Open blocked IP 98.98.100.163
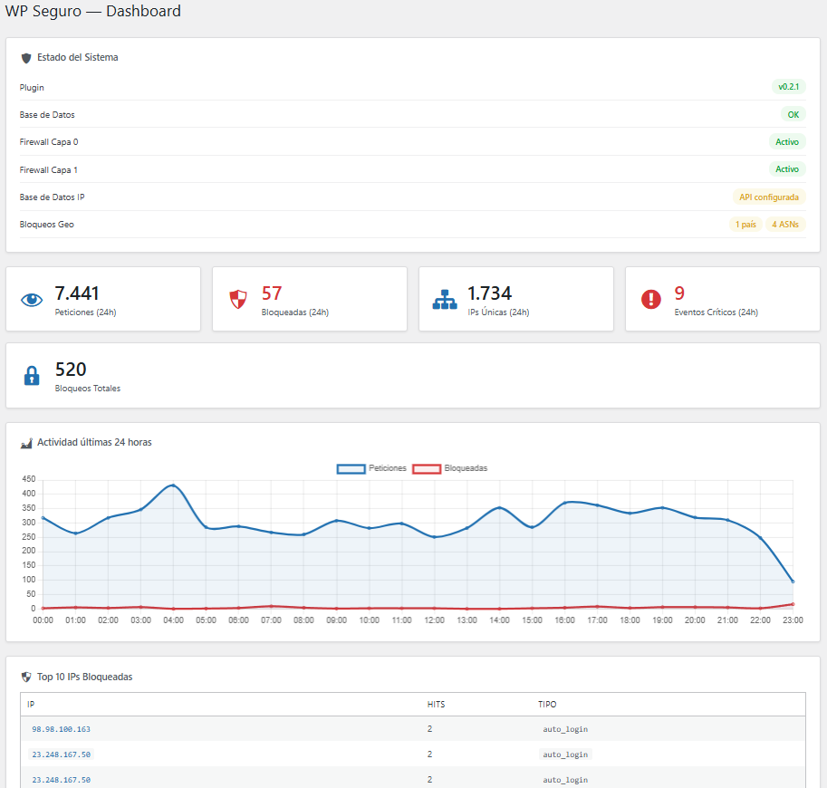The image size is (827, 788). (61, 729)
